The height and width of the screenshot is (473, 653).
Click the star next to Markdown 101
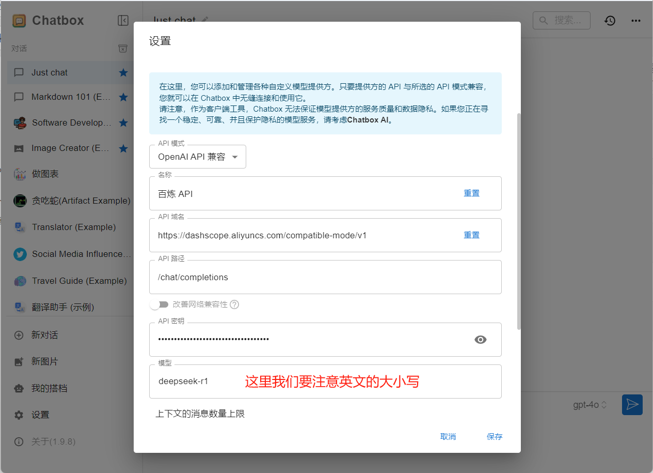click(123, 97)
